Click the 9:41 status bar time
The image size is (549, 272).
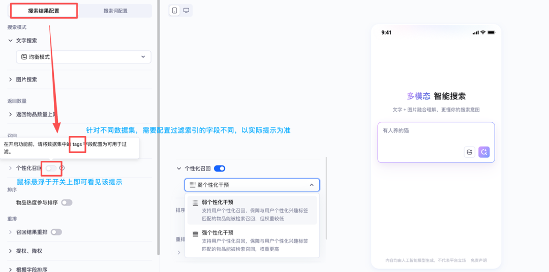tap(386, 32)
